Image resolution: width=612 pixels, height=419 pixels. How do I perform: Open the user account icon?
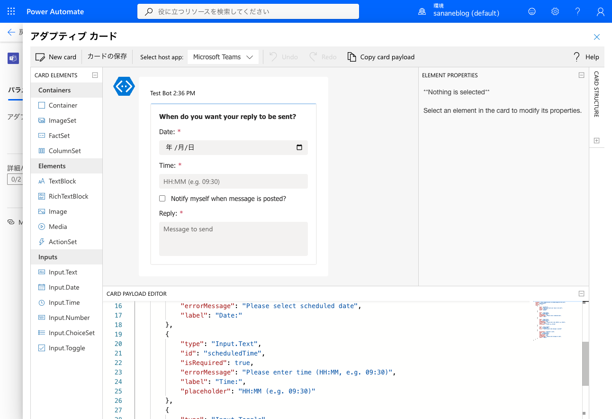(601, 11)
